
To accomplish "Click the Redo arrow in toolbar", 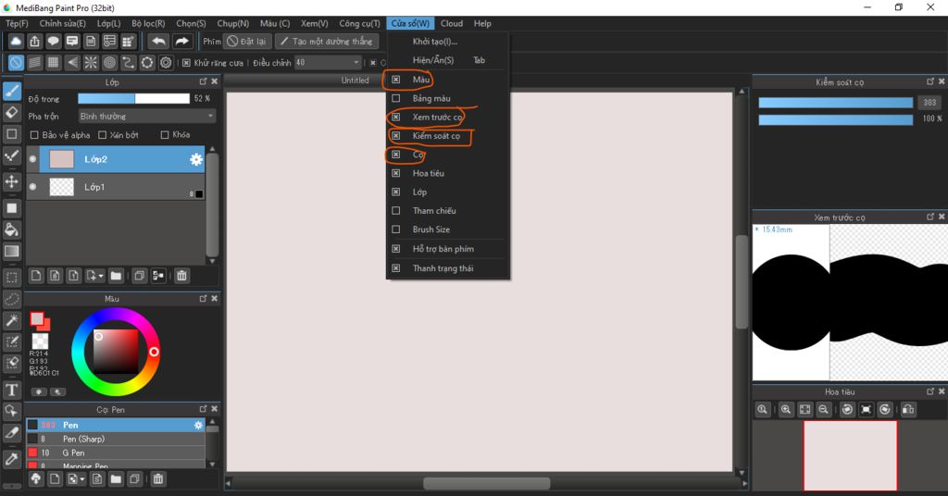I will click(181, 41).
